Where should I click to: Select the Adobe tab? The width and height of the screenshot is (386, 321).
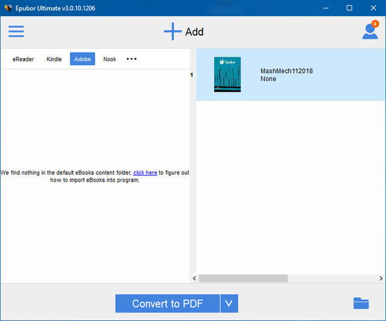(x=83, y=59)
